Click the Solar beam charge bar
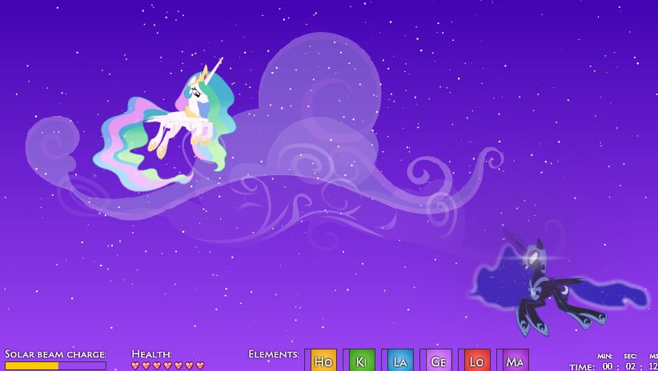This screenshot has width=658, height=371. point(55,365)
